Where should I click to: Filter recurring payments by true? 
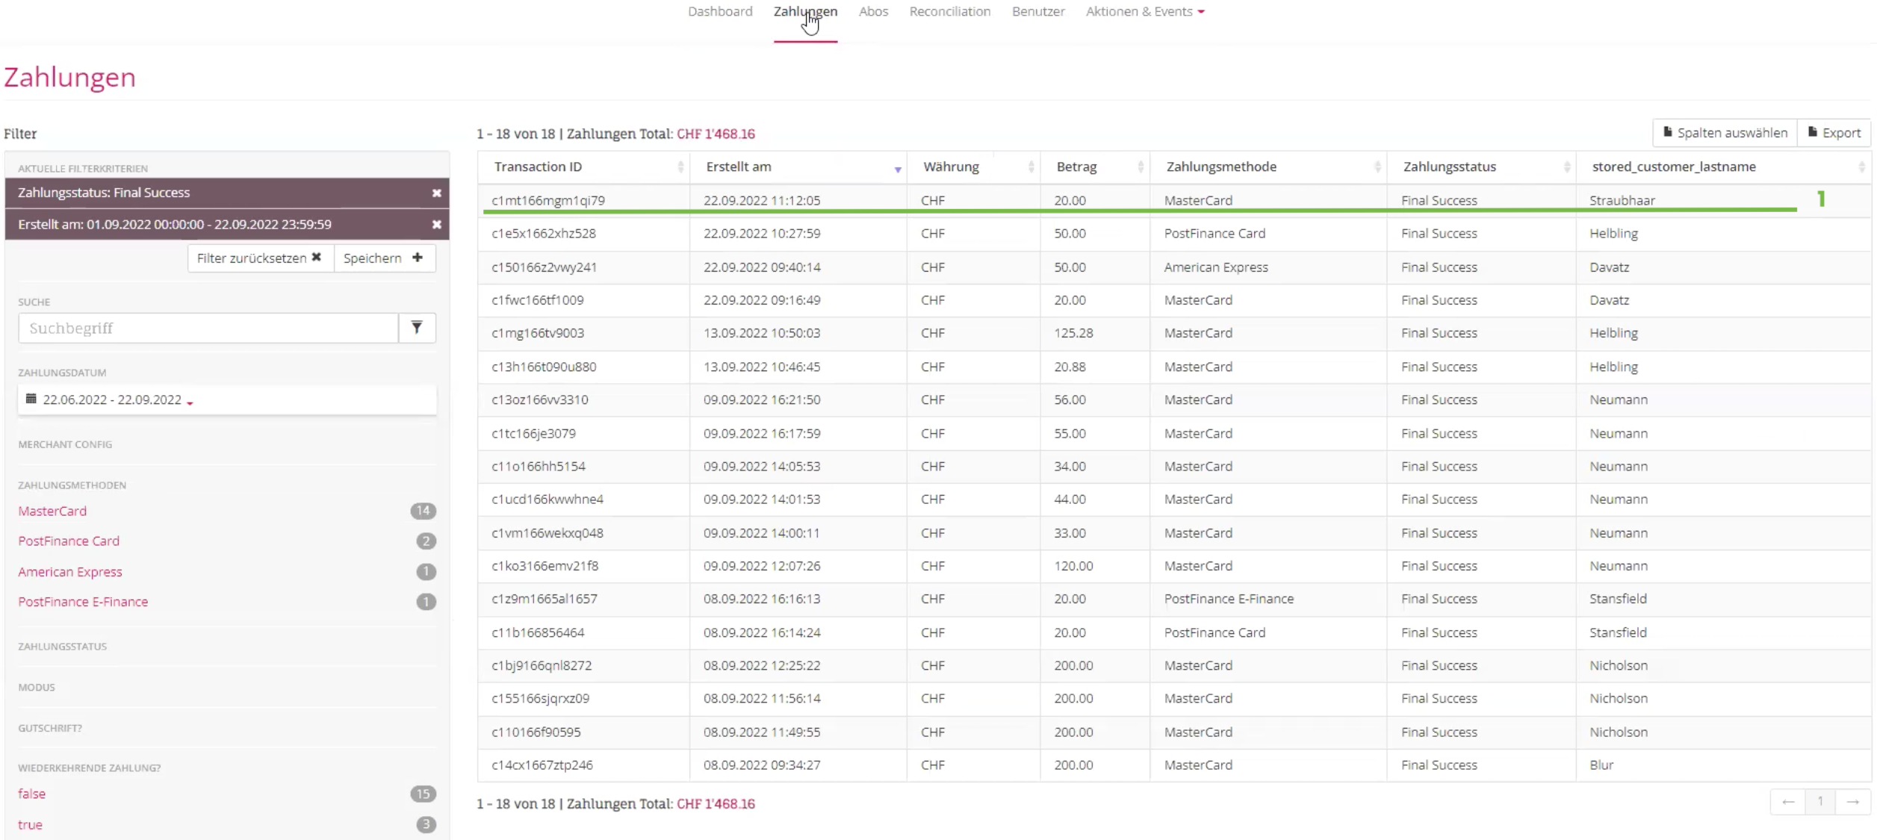[30, 825]
